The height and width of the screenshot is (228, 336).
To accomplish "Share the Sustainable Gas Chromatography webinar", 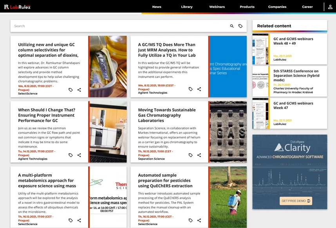I will tap(199, 155).
